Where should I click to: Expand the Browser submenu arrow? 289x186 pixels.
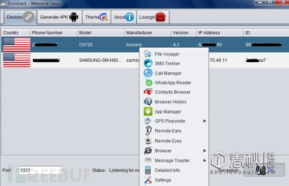tap(205, 151)
